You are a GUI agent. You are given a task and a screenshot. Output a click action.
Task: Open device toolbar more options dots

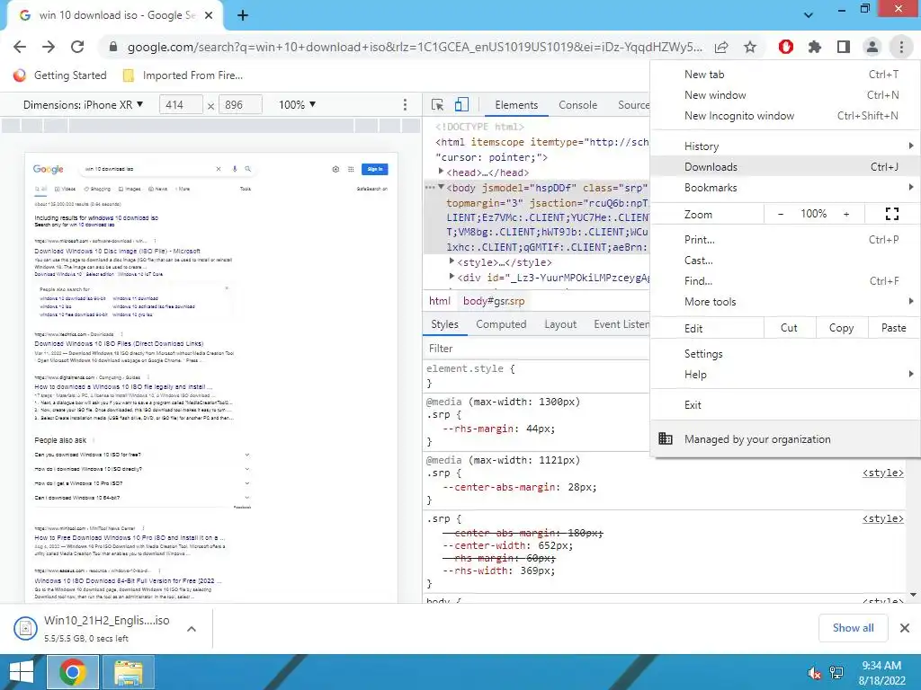click(405, 104)
